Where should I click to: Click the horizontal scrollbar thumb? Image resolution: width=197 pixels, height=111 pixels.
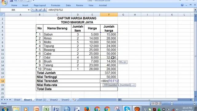pyautogui.click(x=150, y=100)
